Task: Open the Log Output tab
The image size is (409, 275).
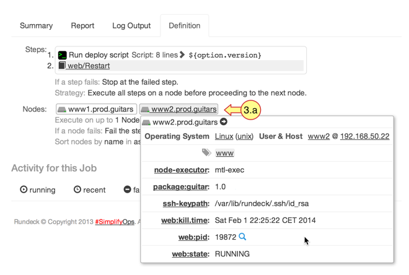Action: (x=131, y=25)
